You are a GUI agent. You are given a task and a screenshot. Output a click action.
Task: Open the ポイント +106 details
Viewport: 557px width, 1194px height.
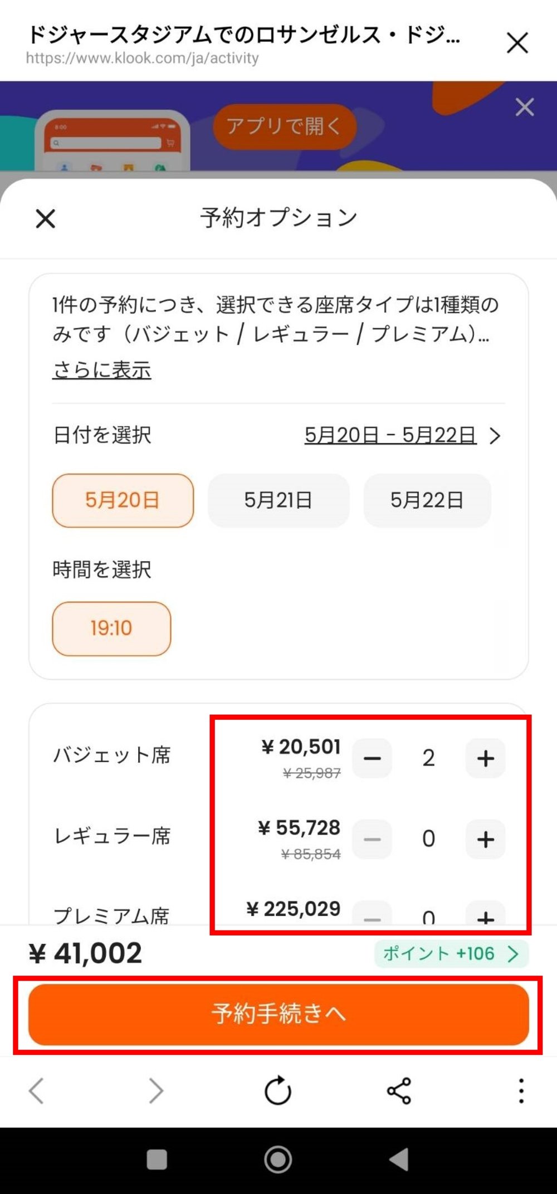[452, 953]
